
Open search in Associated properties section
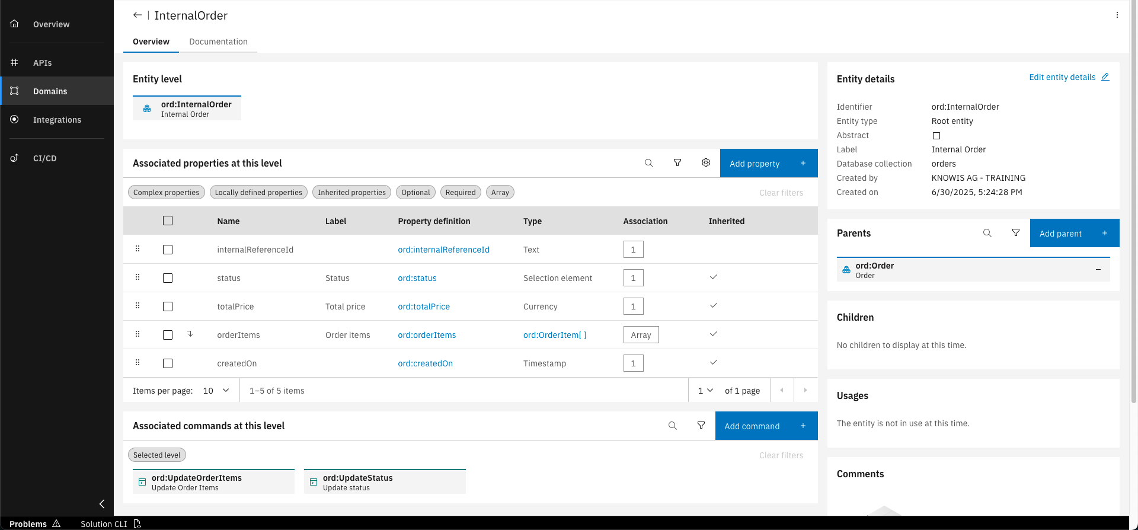(x=649, y=163)
